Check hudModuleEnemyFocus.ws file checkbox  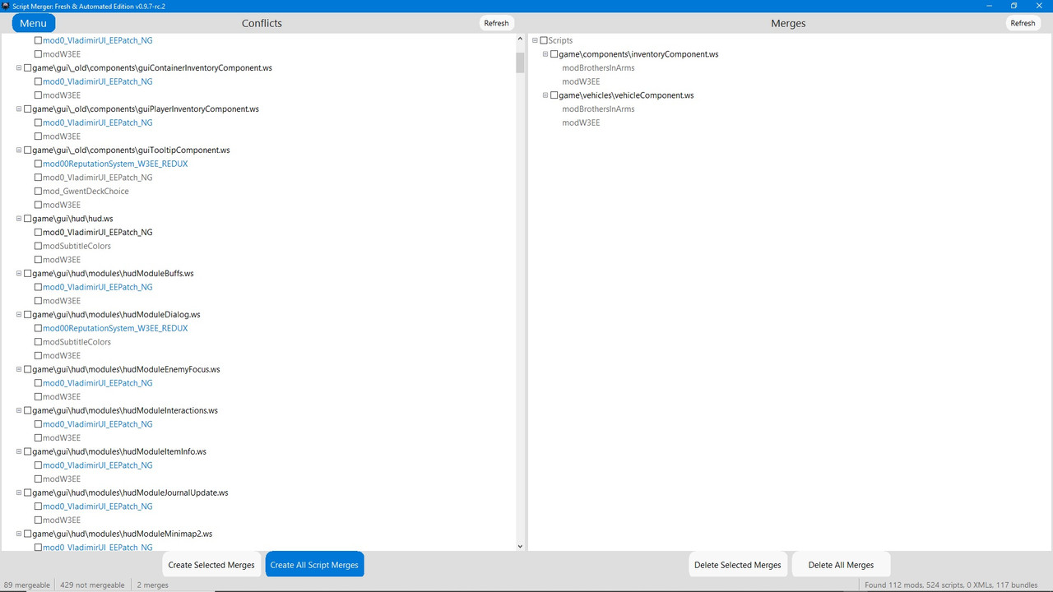(28, 369)
